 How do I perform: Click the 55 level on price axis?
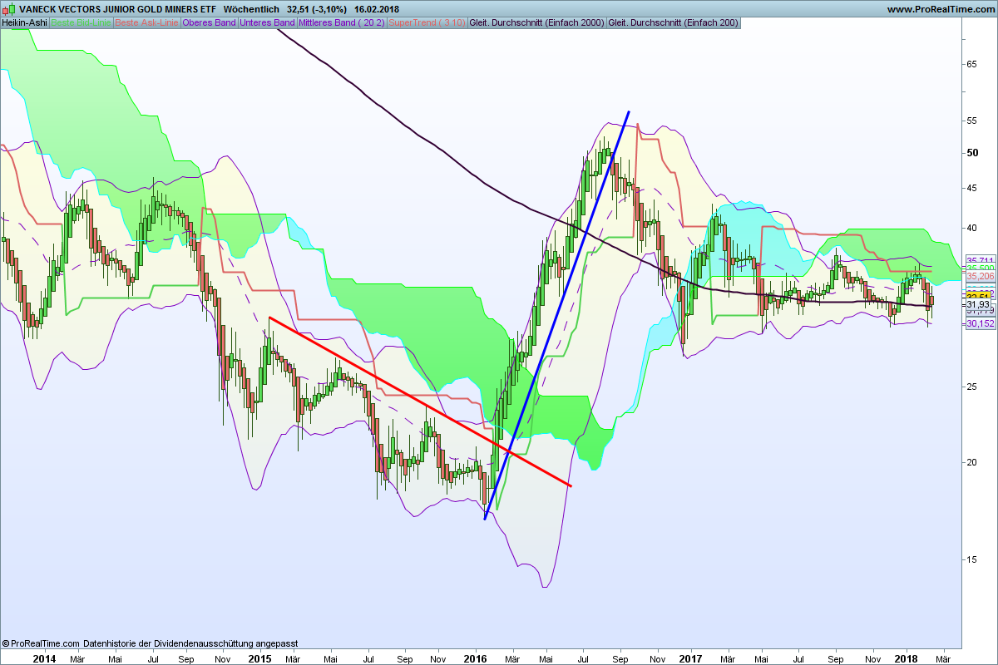971,121
